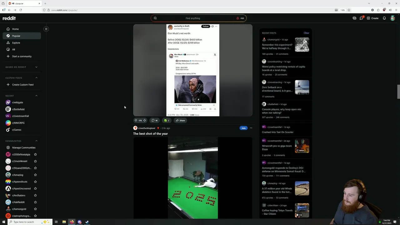Click browser back arrow
Screen dimensions: 400x225
9,10
